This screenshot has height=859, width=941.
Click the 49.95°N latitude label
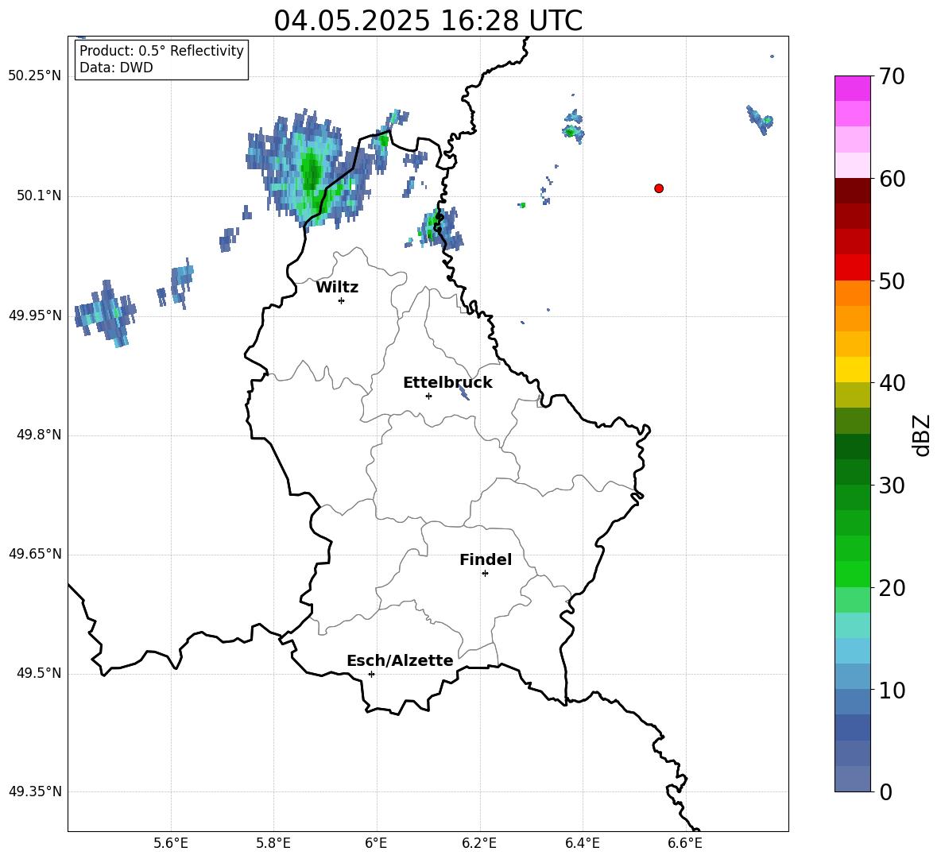click(35, 315)
